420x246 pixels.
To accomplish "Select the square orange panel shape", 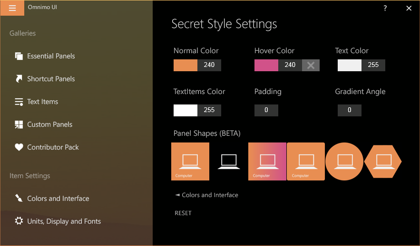I will click(190, 161).
